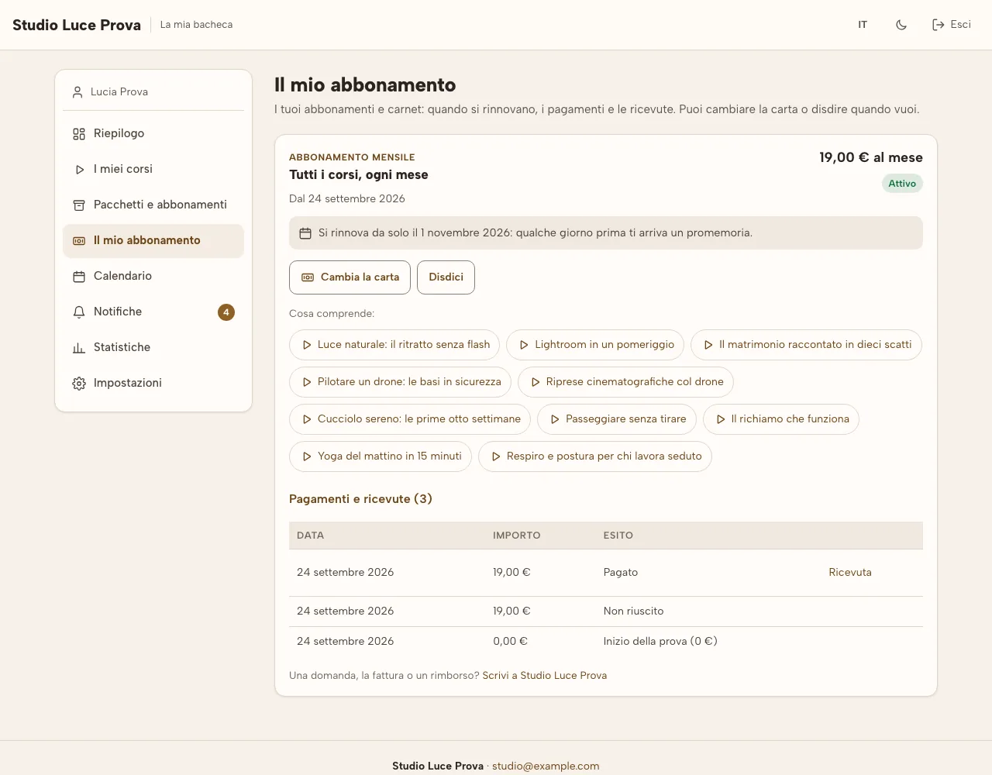Click the Attivo status badge

pyautogui.click(x=902, y=184)
